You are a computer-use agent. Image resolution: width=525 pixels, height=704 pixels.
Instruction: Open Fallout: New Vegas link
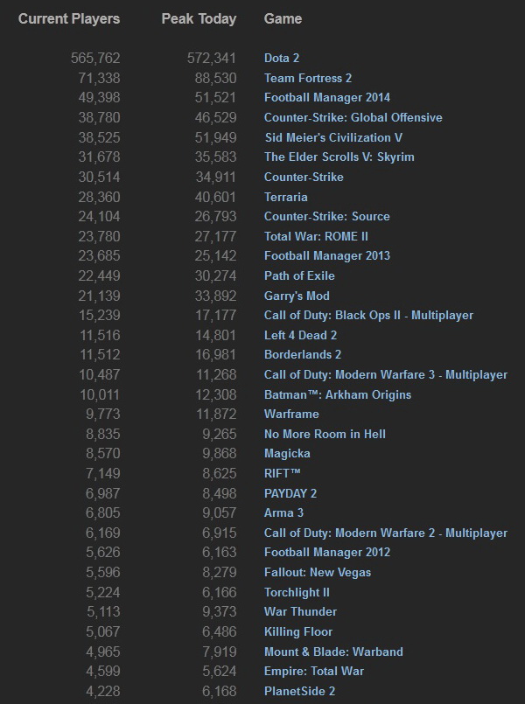318,572
